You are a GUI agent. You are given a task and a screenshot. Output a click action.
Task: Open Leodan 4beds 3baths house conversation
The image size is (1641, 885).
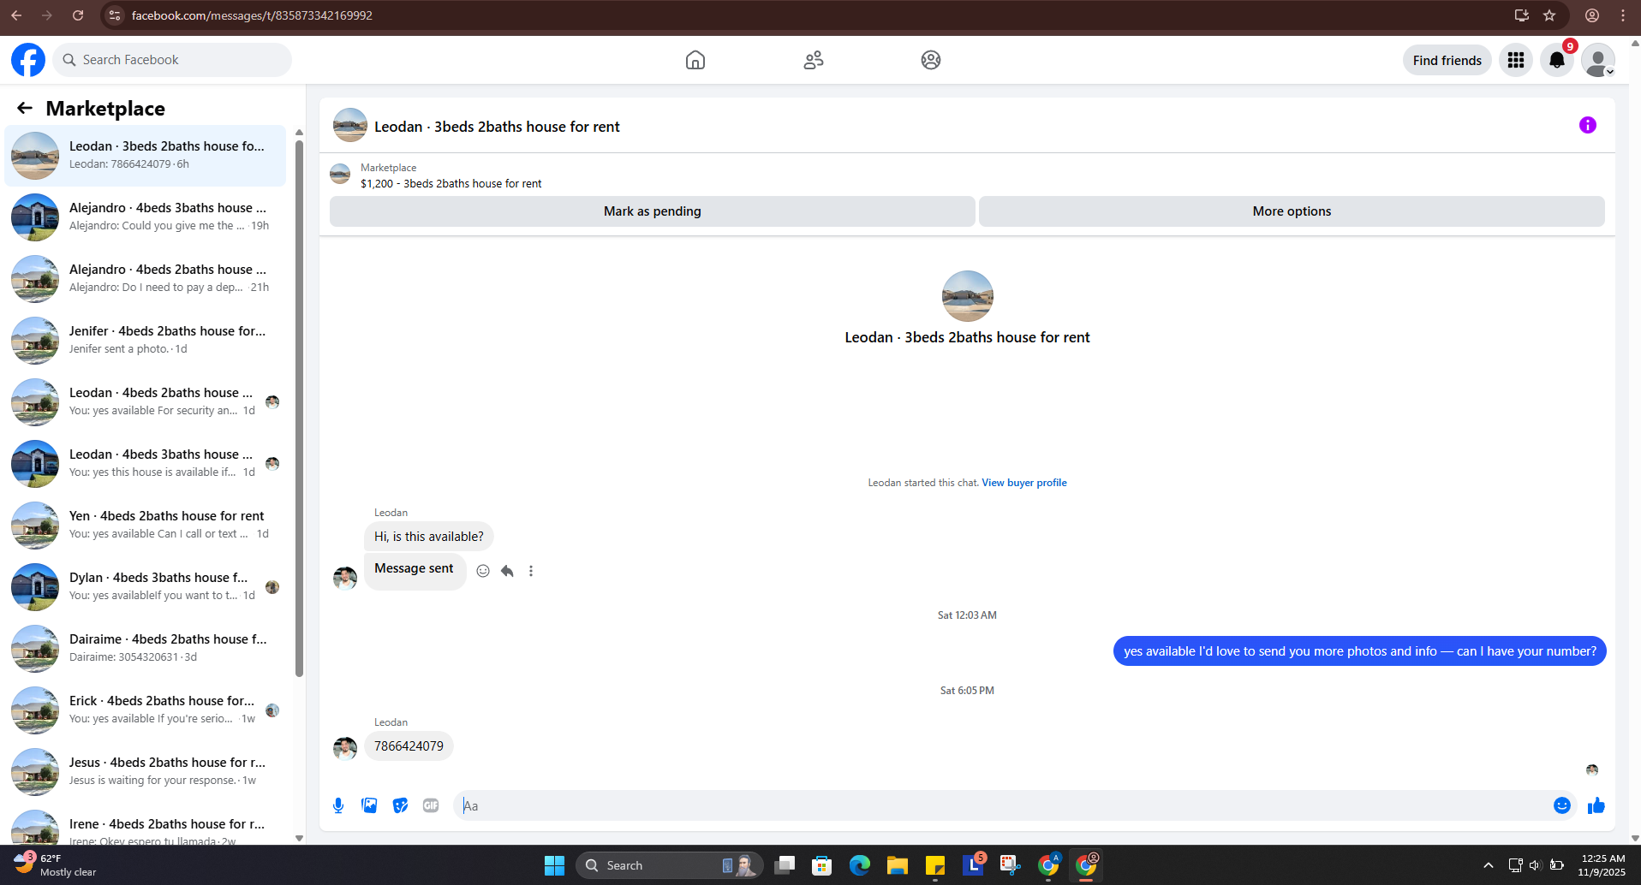pos(146,463)
